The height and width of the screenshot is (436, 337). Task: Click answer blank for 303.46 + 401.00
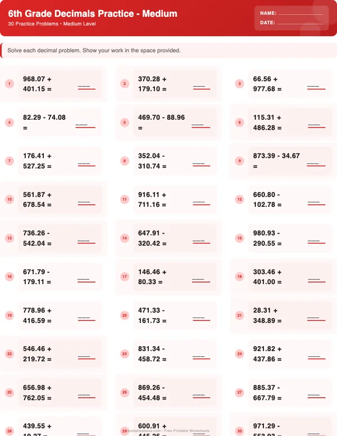pos(316,280)
